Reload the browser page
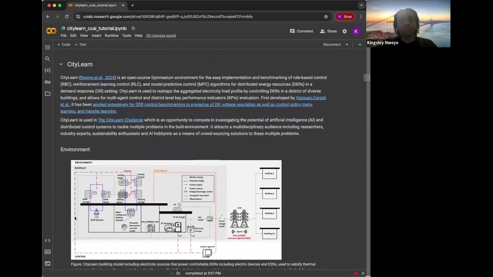This screenshot has height=277, width=493. click(x=67, y=17)
